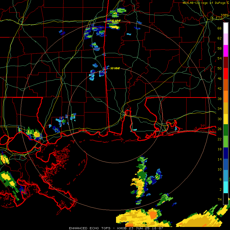This screenshot has height=230, width=230.
Task: Click the cyan band near 2
Action: click(x=226, y=187)
